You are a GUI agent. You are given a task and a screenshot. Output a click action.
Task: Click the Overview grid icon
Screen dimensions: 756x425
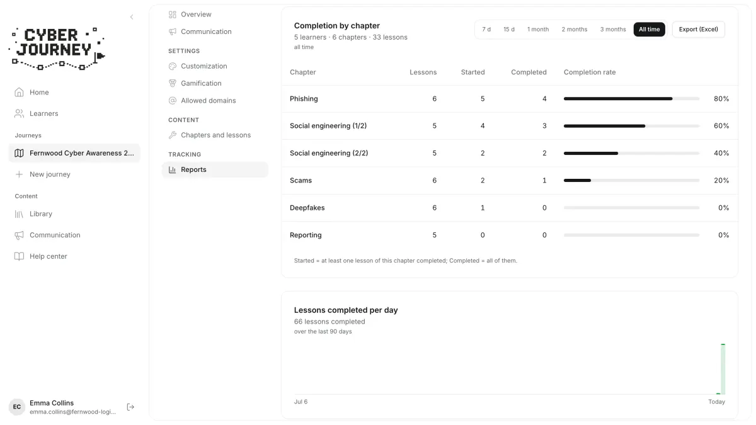(173, 14)
